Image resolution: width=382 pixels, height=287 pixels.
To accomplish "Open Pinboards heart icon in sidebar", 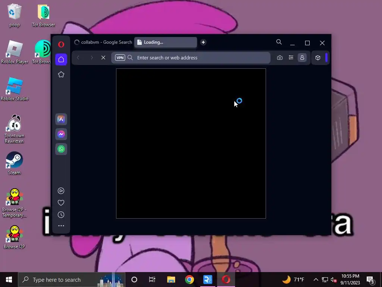I will (x=61, y=203).
